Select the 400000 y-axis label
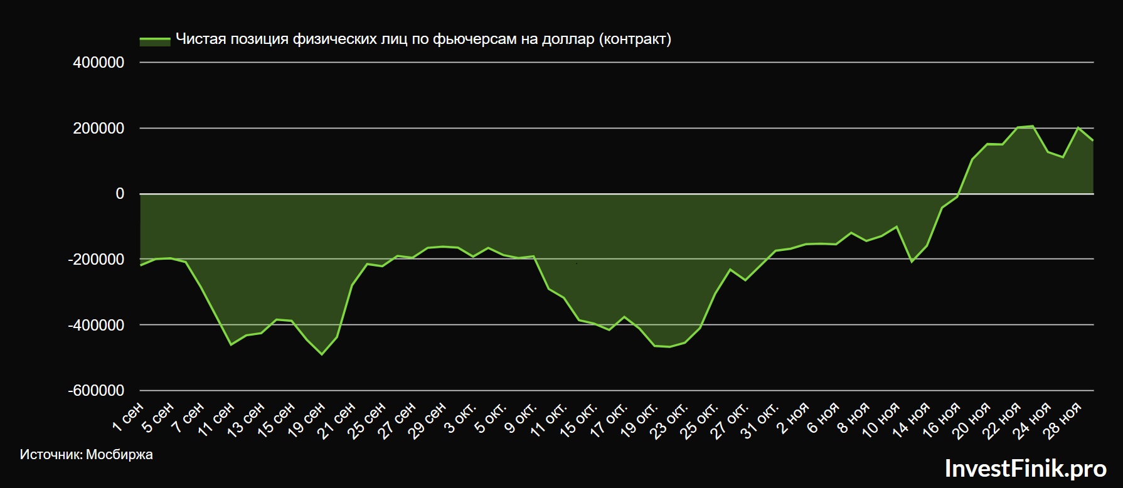 98,63
